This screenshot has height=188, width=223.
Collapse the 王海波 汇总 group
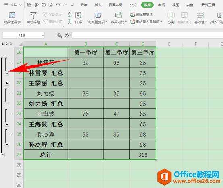pyautogui.click(x=7, y=124)
